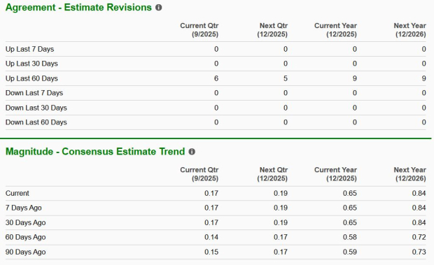The image size is (434, 265).
Task: Click Next Qtr (12/2025) header in Agreement table
Action: click(x=272, y=30)
